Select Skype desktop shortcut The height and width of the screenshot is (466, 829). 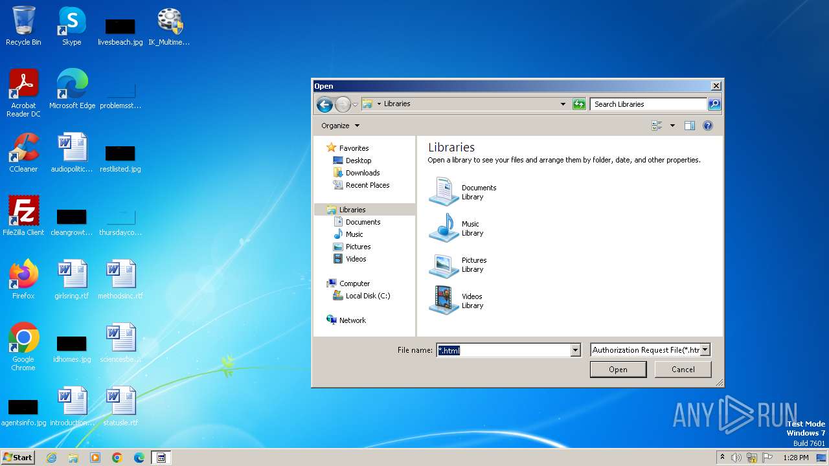[72, 27]
